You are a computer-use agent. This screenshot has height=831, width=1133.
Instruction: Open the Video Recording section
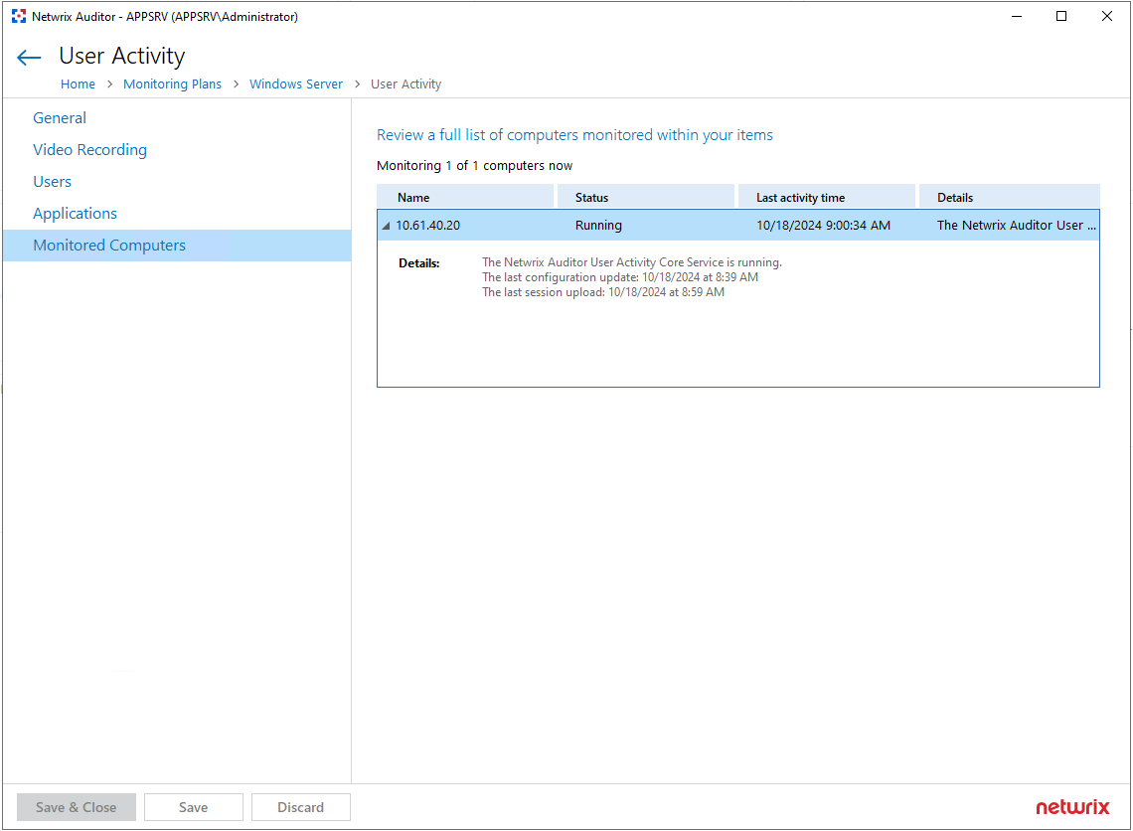tap(89, 150)
